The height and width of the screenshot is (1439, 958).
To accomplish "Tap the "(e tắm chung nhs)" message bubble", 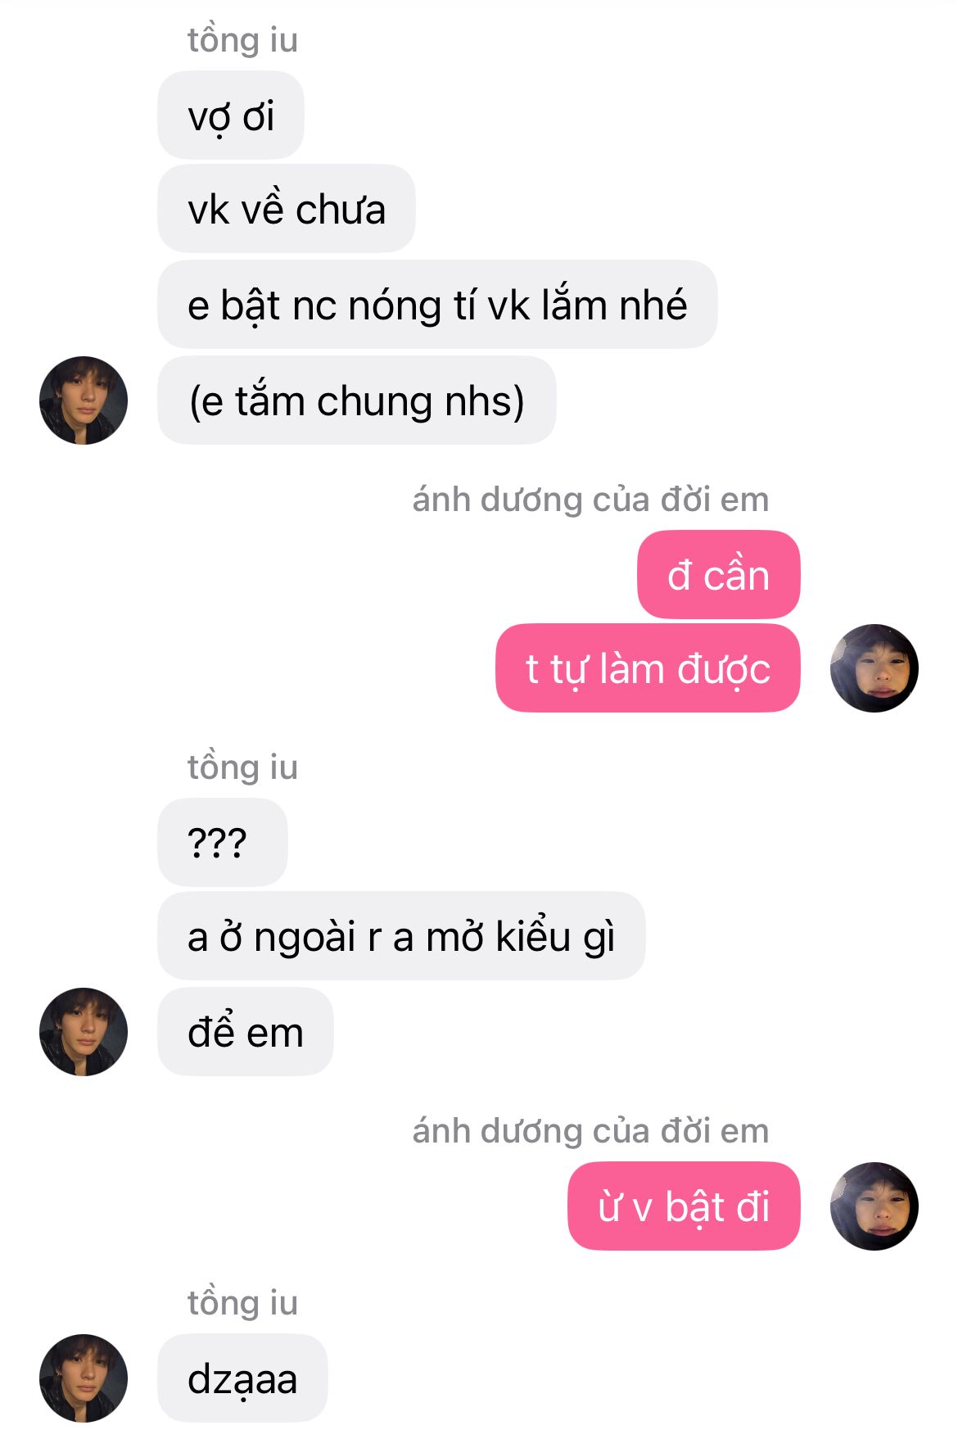I will [x=357, y=400].
